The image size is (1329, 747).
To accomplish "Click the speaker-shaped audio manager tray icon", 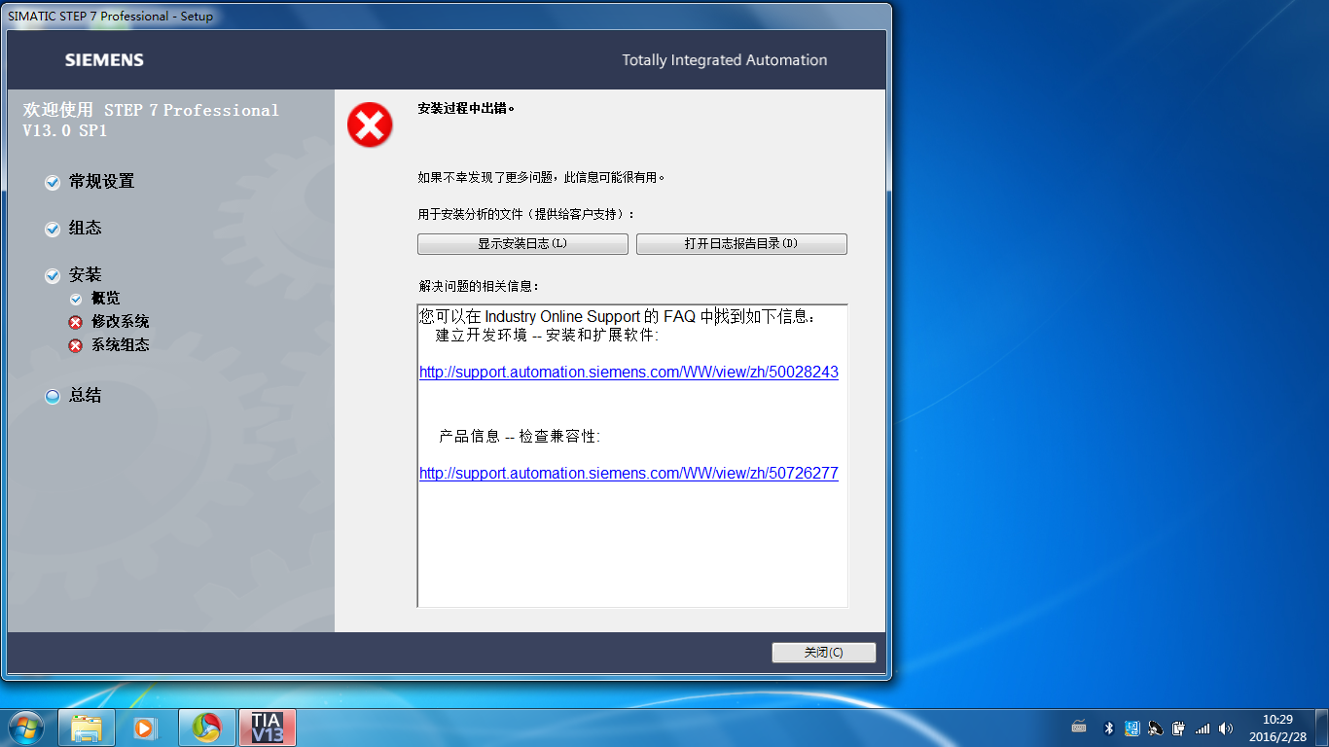I will tap(1156, 728).
